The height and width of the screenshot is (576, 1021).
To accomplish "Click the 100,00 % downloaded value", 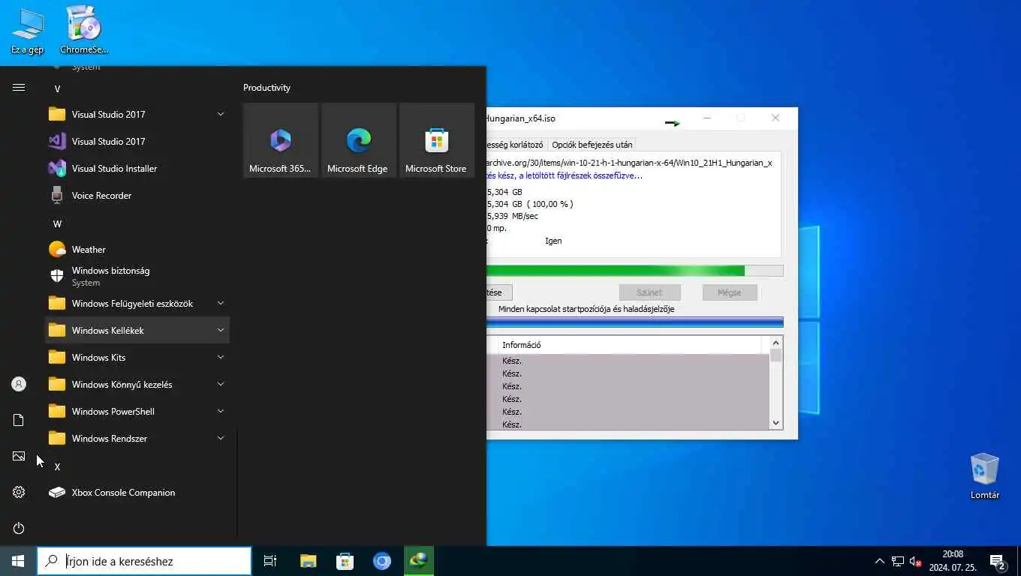I will click(550, 204).
